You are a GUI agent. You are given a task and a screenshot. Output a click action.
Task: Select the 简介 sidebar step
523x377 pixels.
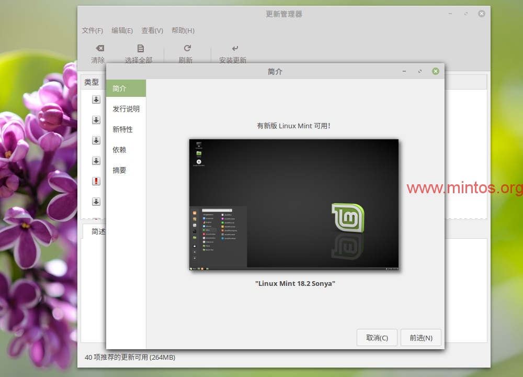pos(126,88)
